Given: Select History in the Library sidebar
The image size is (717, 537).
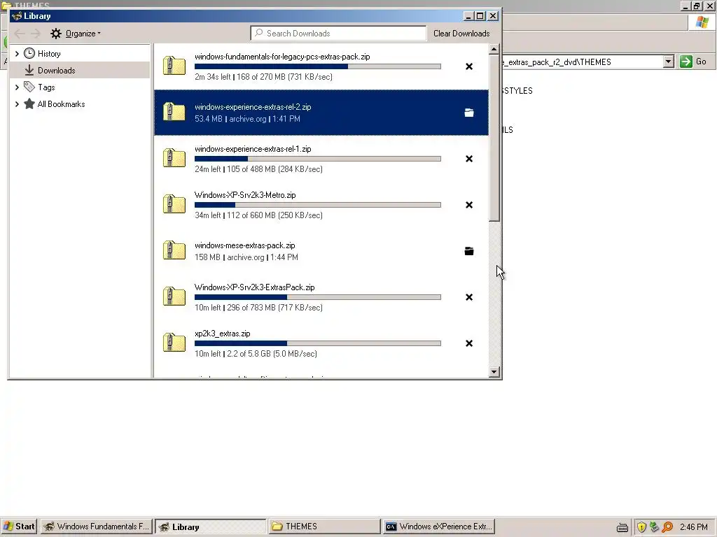Looking at the screenshot, I should coord(80,53).
